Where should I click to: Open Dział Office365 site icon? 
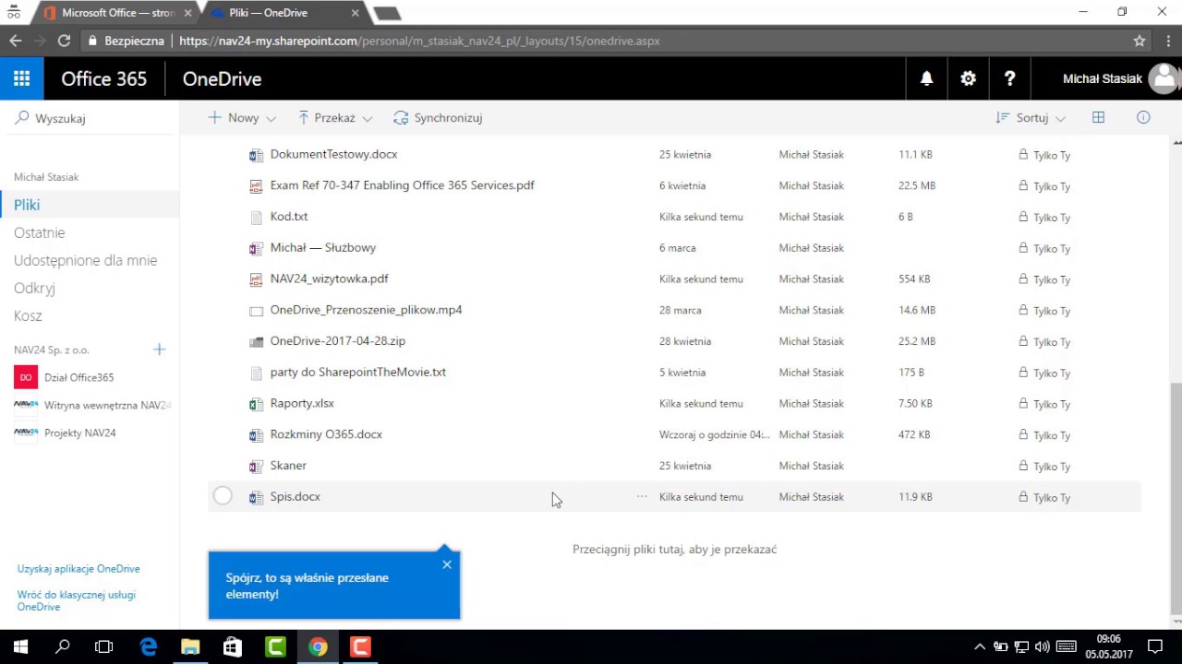point(26,377)
